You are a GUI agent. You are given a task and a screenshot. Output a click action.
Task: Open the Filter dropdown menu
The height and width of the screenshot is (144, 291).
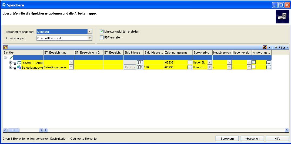pos(281,48)
